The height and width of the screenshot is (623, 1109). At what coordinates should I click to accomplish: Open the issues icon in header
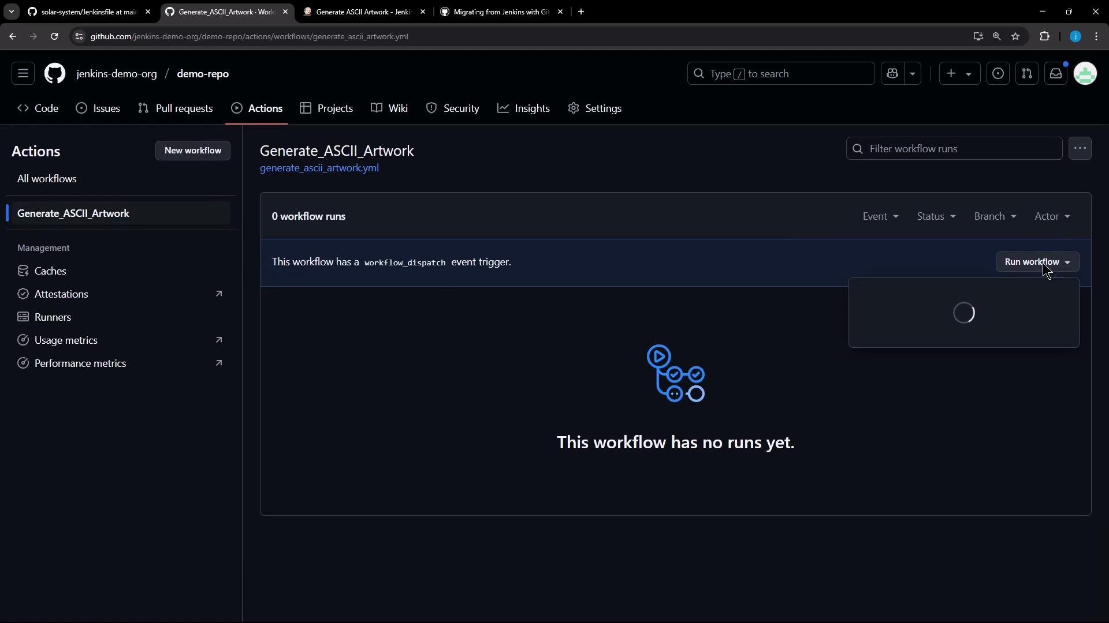click(998, 74)
